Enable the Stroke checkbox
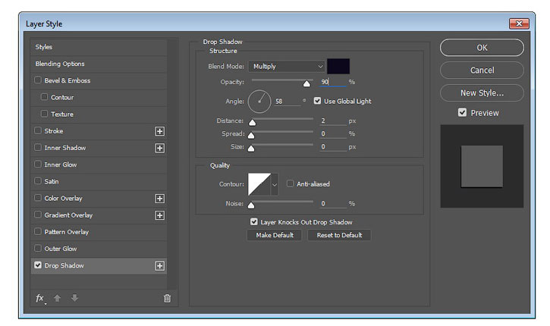This screenshot has width=550, height=326. pos(38,130)
